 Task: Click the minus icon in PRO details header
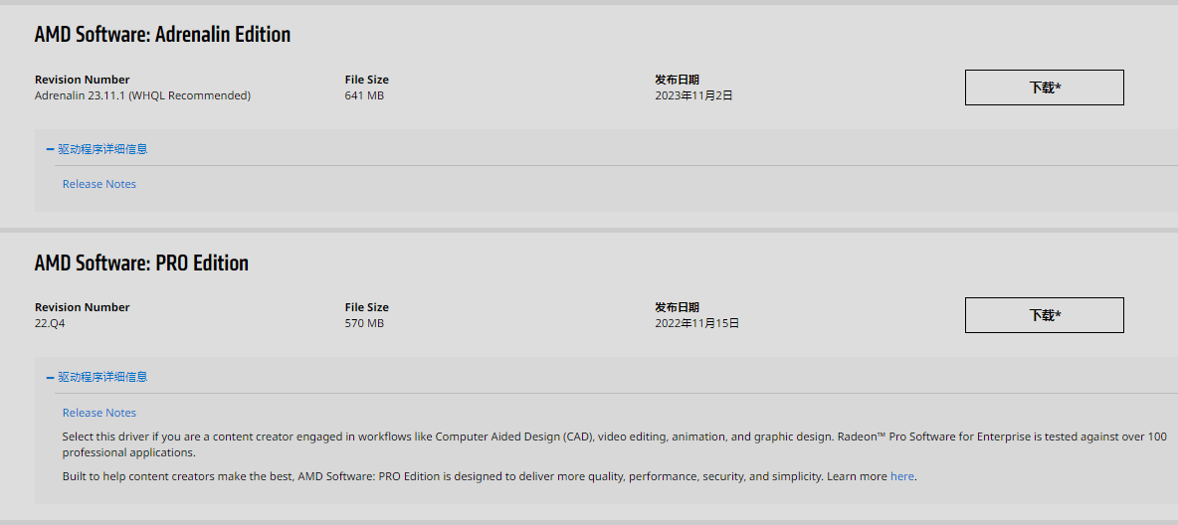coord(50,377)
